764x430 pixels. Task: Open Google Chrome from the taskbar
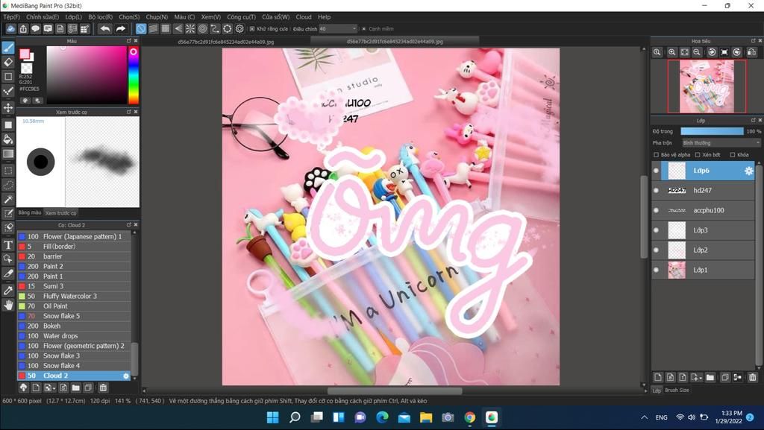470,417
